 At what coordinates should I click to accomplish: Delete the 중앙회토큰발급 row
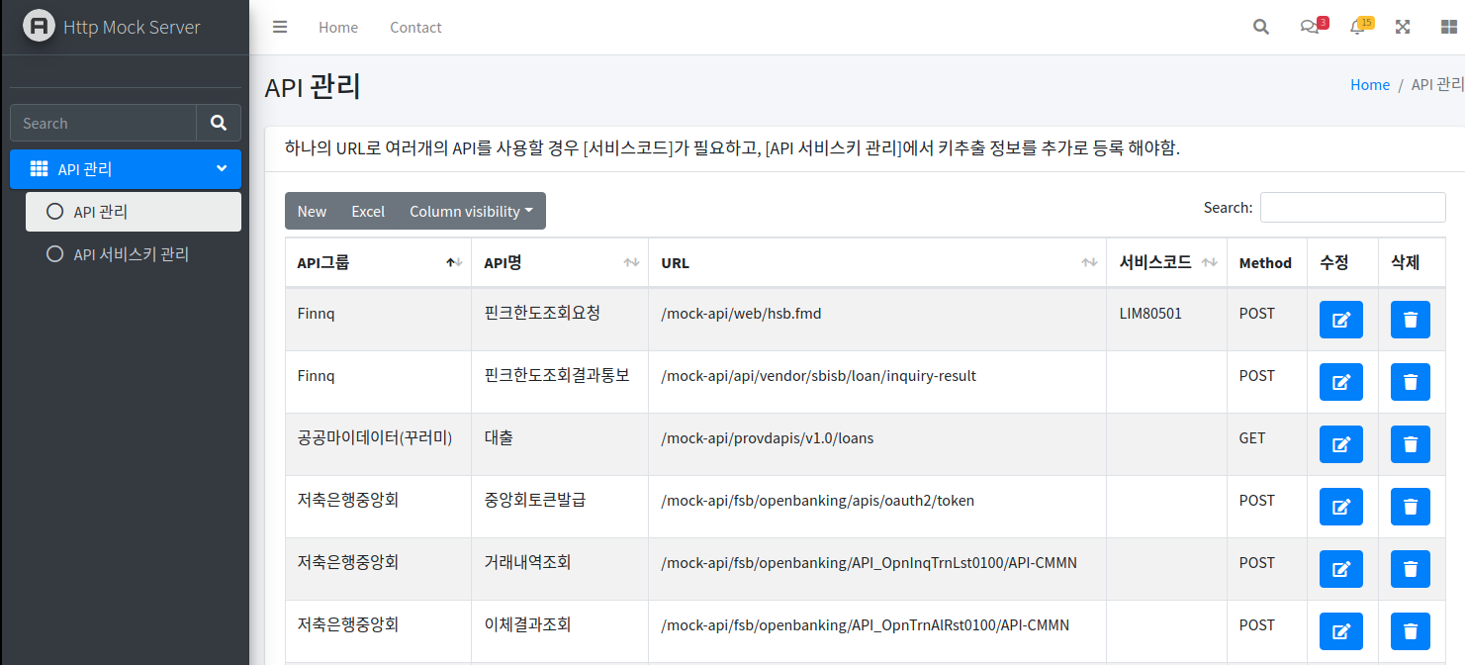(1411, 507)
